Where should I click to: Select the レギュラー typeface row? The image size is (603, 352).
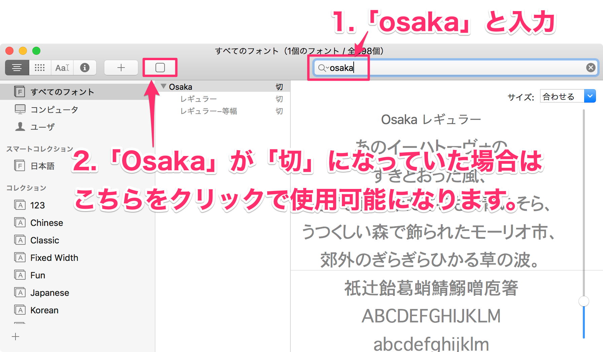(223, 99)
